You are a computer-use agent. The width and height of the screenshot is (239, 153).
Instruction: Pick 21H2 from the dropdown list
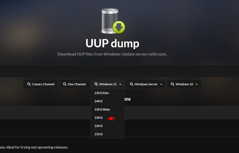pos(108,134)
